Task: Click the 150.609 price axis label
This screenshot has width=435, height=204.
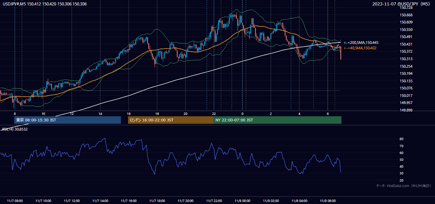Action: [x=406, y=22]
